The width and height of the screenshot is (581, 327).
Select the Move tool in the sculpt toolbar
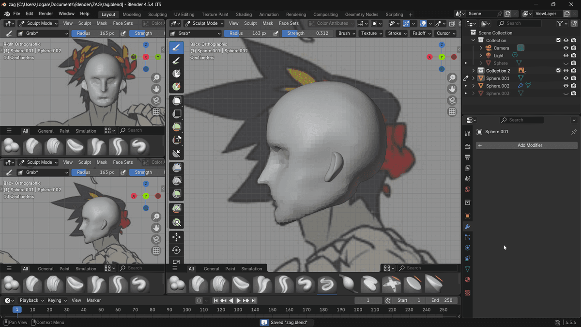(176, 237)
